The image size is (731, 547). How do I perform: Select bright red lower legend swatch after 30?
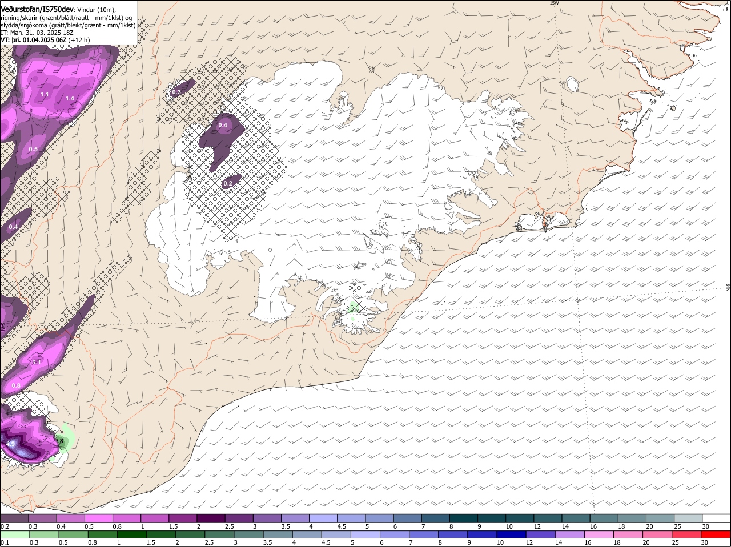717,534
